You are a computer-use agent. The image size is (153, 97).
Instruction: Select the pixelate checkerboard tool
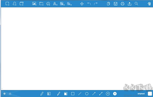click(49, 94)
